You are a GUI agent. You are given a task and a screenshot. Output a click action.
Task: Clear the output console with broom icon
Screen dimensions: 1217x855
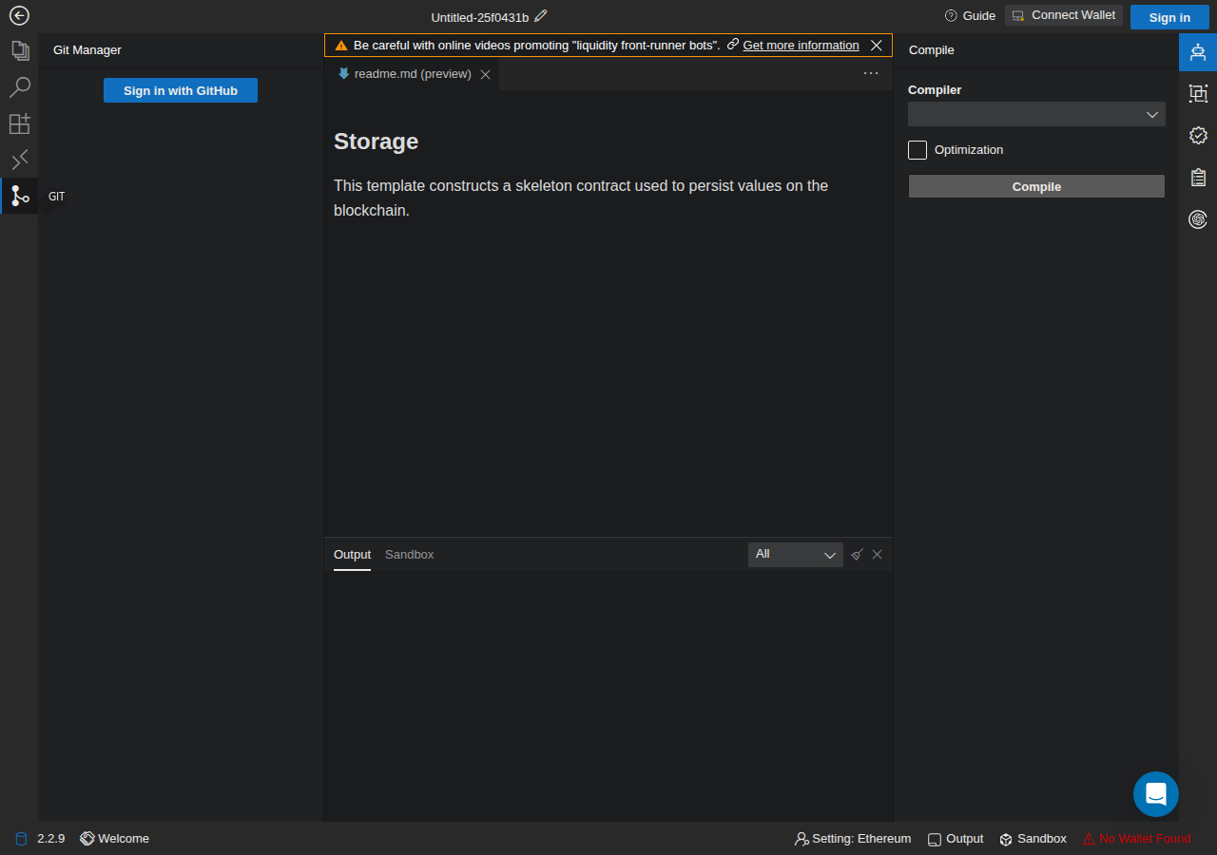(857, 555)
